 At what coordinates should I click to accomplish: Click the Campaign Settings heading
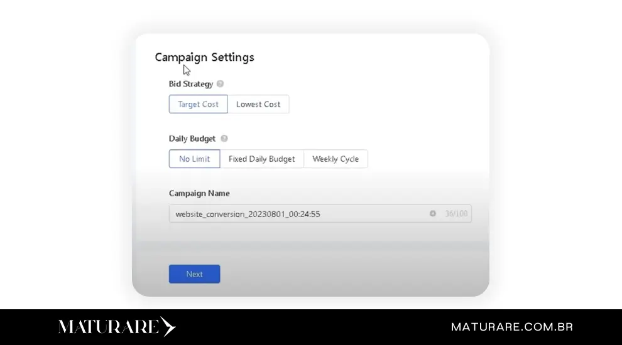[204, 57]
